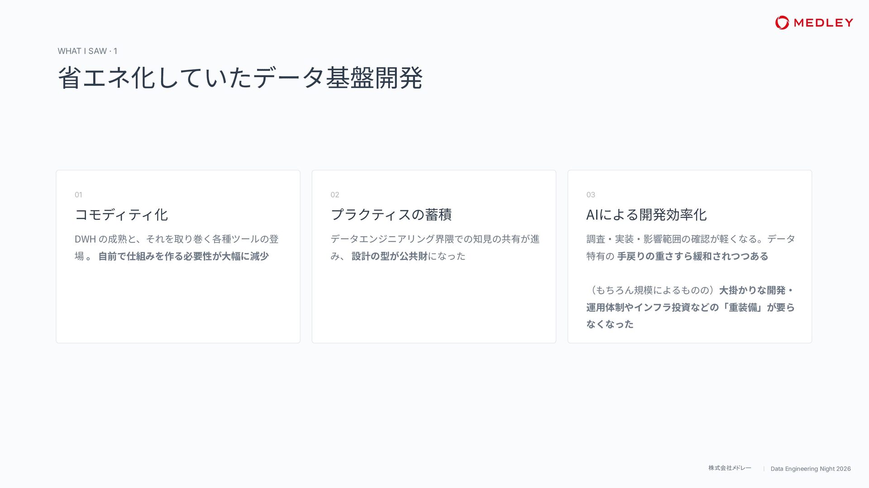Screen dimensions: 869x488
Task: Click the 02 number label
Action: 334,195
